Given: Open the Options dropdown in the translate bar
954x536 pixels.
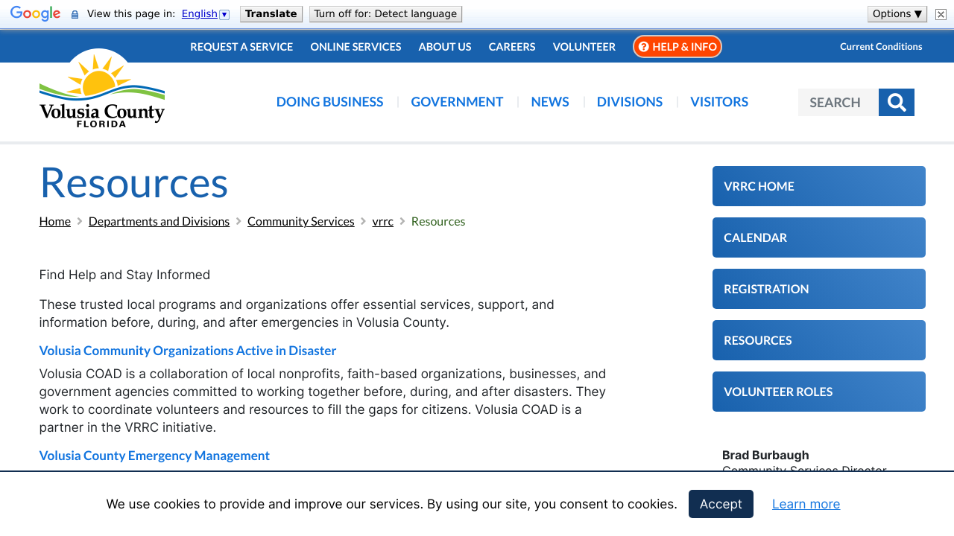Looking at the screenshot, I should 897,13.
